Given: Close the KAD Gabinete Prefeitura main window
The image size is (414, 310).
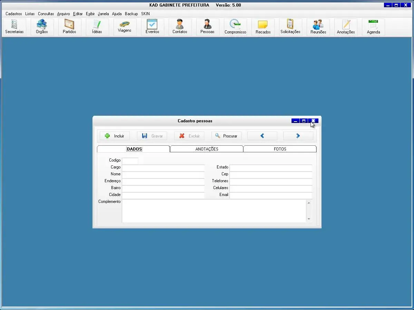Looking at the screenshot, I should tap(406, 5).
